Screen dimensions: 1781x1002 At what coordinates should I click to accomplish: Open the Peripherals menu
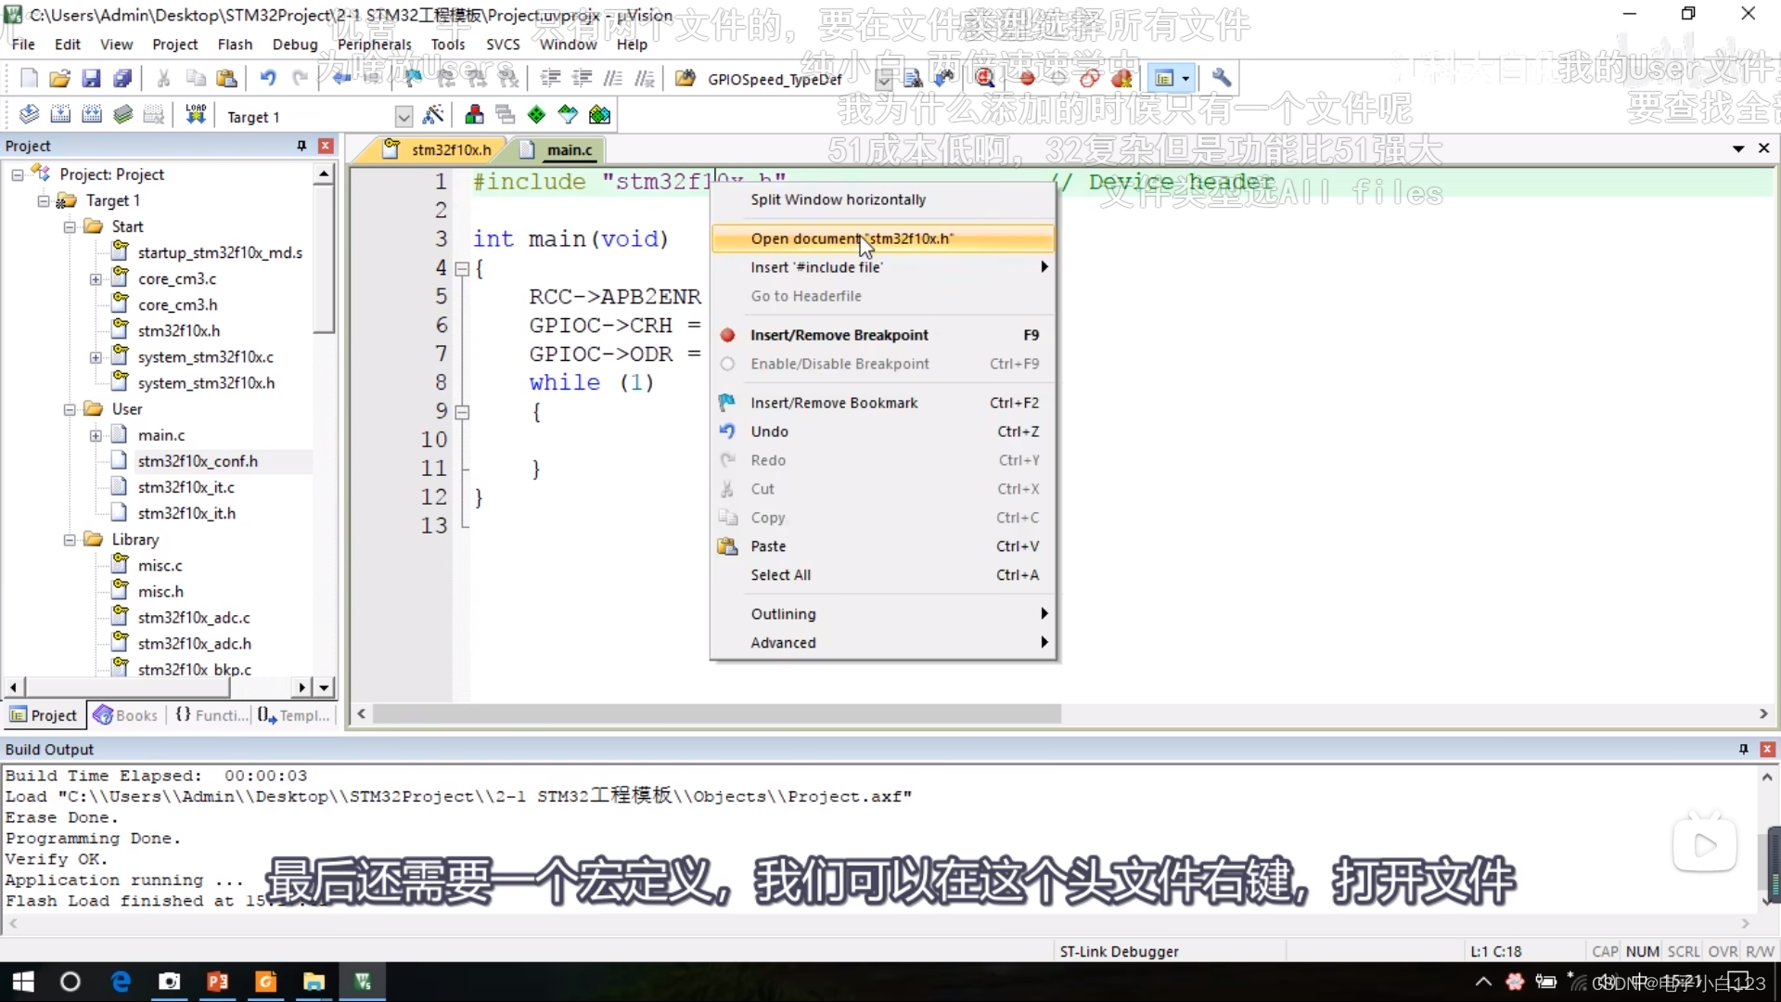tap(374, 44)
